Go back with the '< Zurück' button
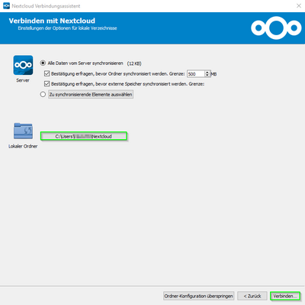 tap(252, 296)
